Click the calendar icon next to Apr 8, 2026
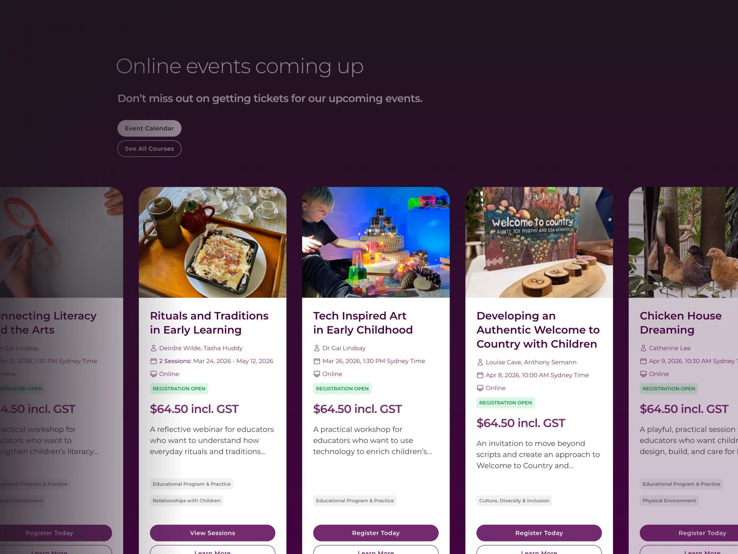 [x=480, y=375]
